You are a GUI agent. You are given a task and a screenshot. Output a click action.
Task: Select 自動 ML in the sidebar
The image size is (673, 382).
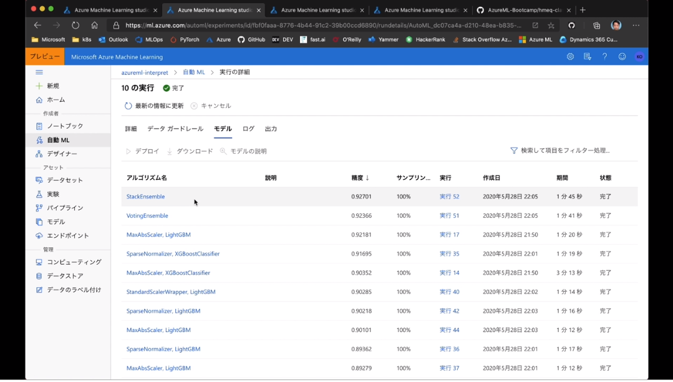click(x=68, y=140)
